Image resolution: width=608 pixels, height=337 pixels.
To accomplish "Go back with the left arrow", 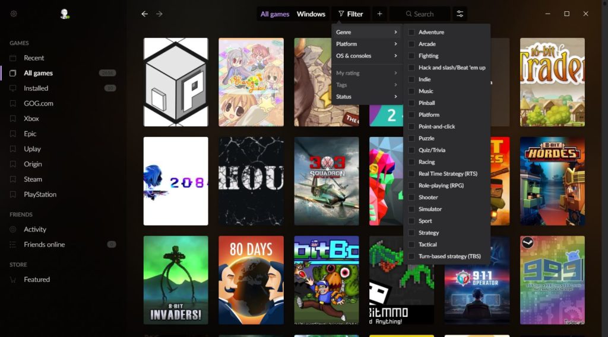I will coord(144,14).
